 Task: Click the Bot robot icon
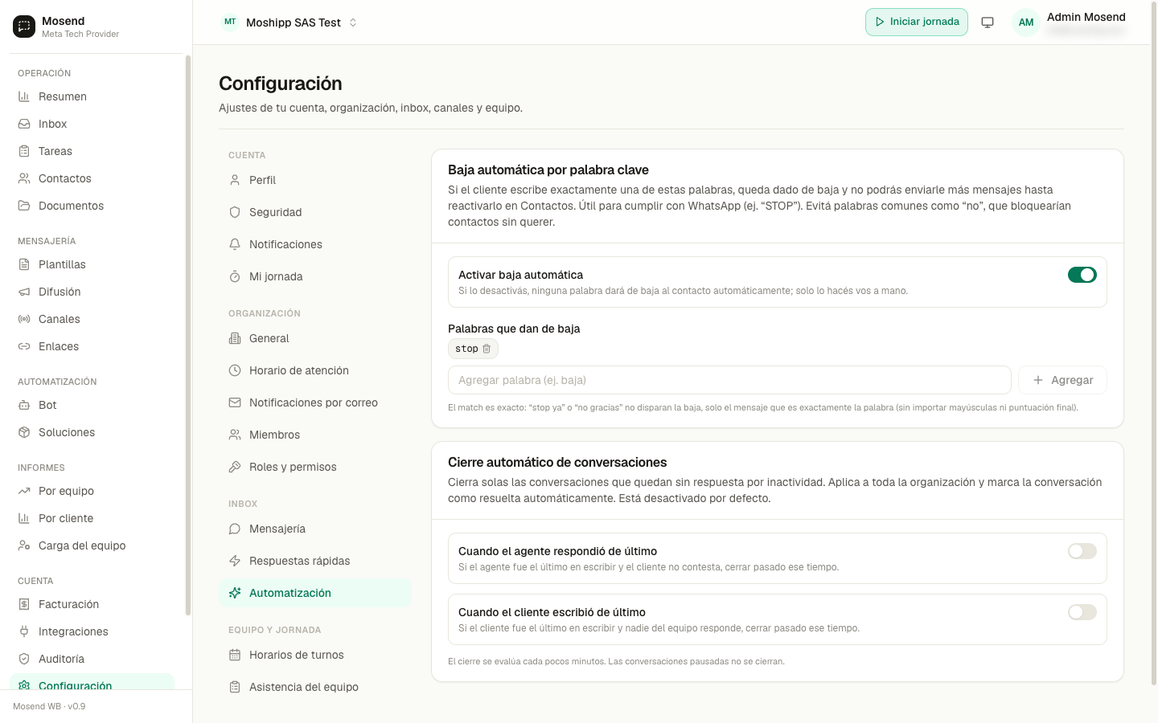(24, 405)
